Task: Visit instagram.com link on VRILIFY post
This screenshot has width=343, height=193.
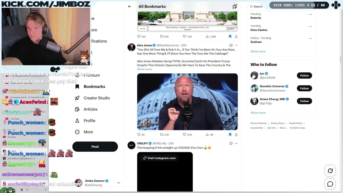Action: click(x=159, y=158)
